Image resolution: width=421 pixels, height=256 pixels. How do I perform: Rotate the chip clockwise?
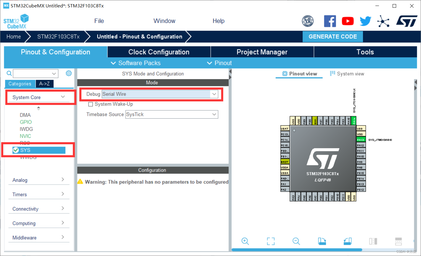click(x=322, y=241)
